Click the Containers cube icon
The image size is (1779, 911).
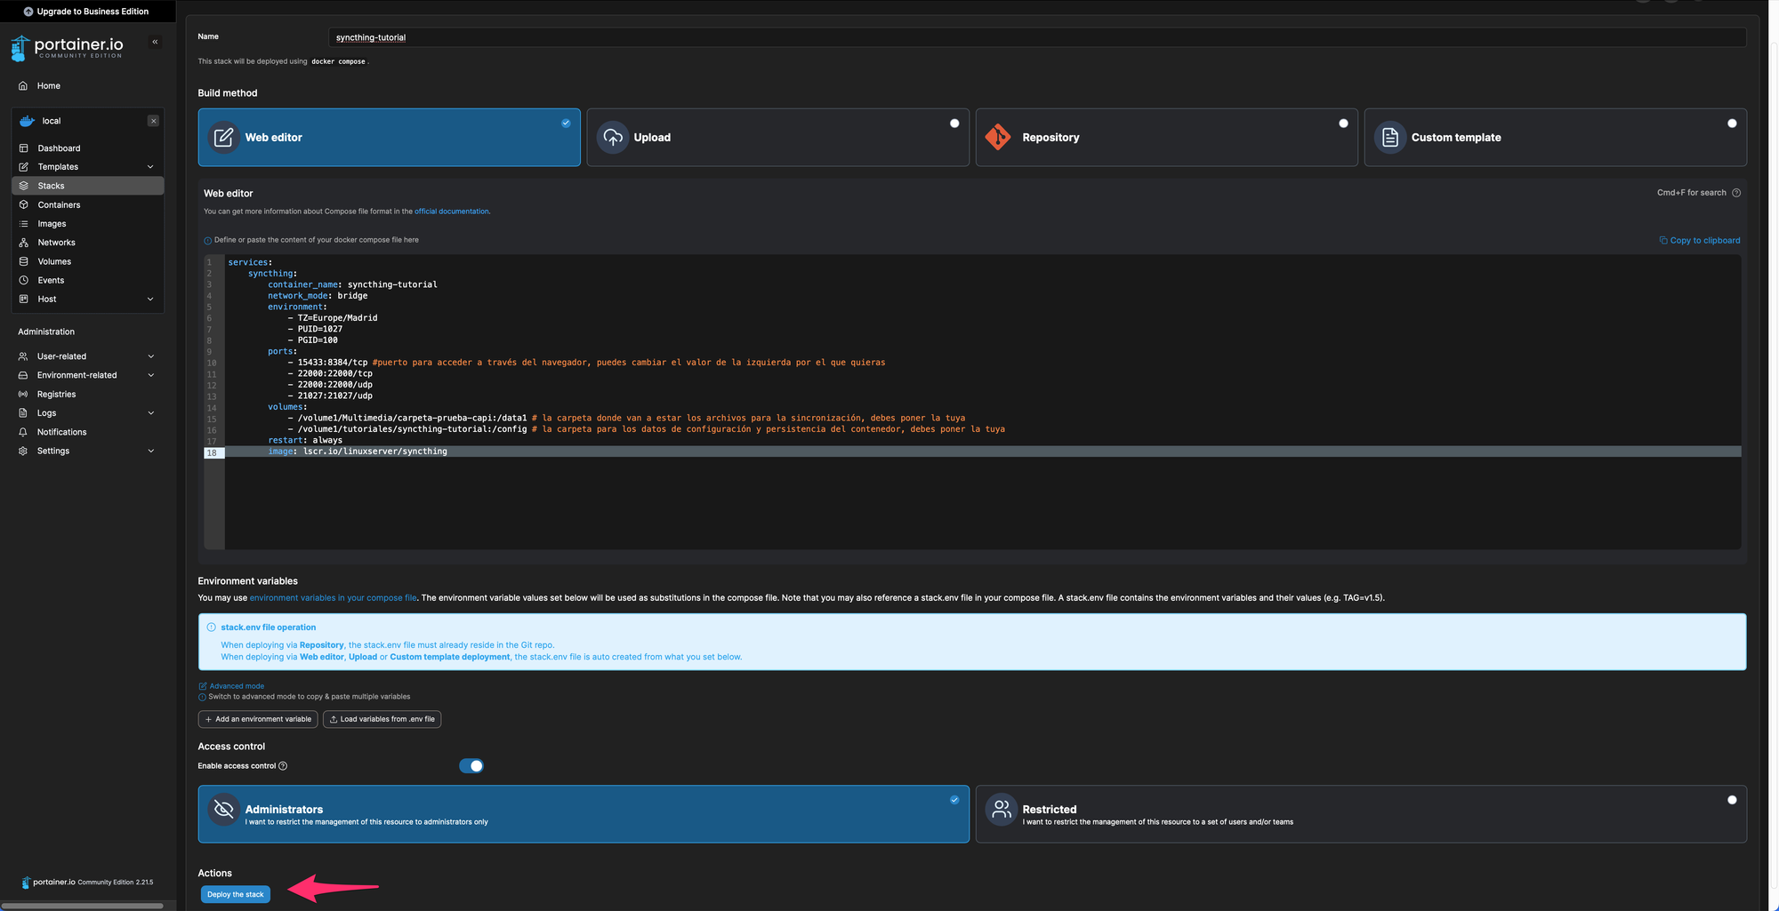[x=24, y=205]
